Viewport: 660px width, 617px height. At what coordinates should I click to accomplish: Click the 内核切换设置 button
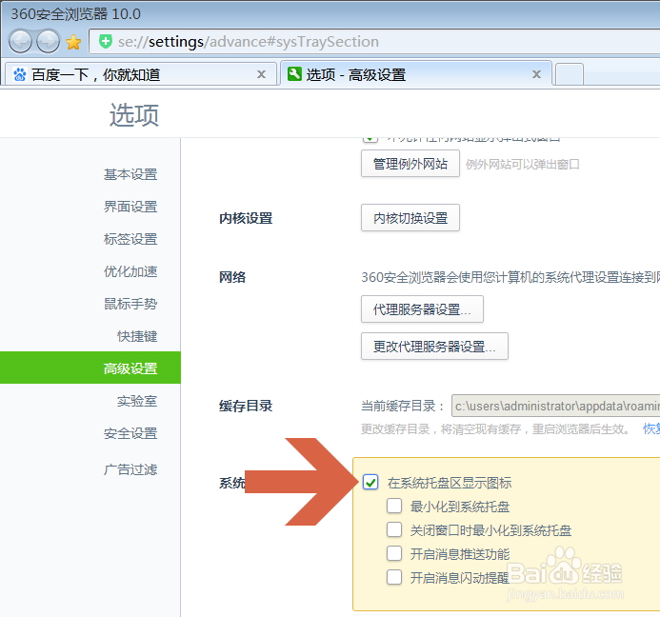point(410,218)
